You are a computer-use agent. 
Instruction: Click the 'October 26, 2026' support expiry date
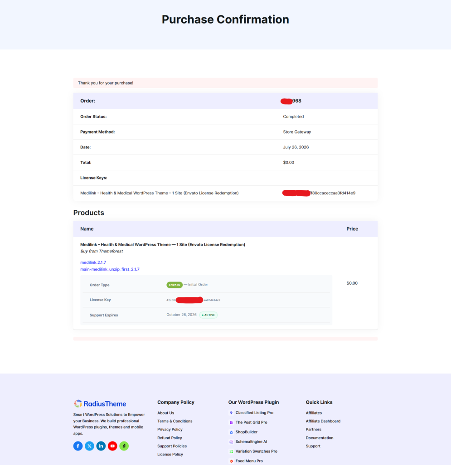[x=181, y=315]
